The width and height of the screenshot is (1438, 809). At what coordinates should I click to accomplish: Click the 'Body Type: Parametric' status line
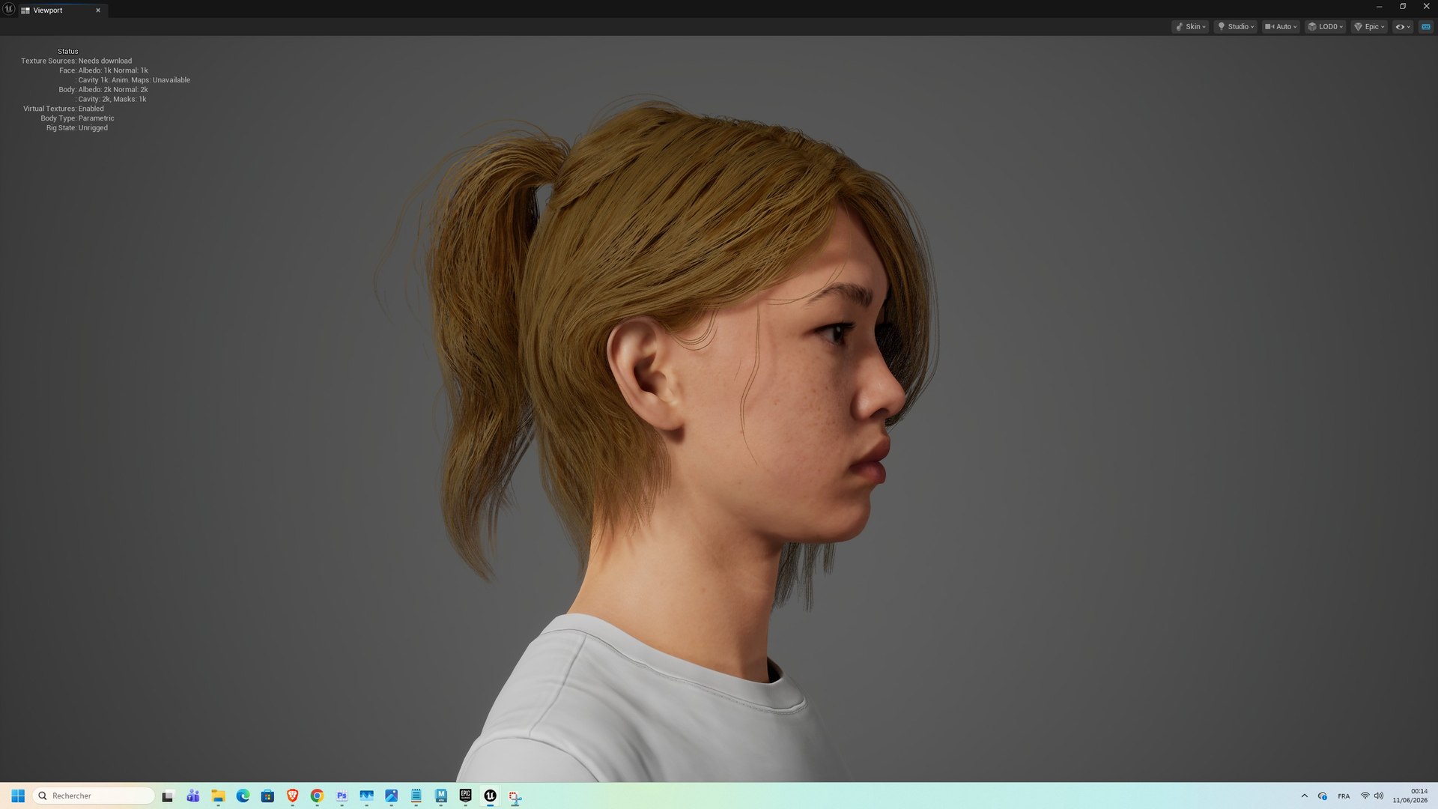click(77, 118)
